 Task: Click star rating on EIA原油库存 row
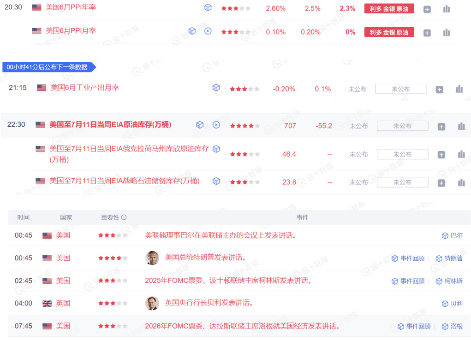(244, 126)
